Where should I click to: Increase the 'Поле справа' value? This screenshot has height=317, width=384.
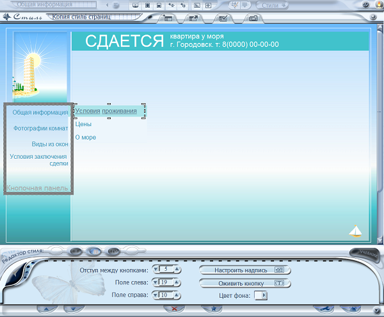(x=177, y=295)
